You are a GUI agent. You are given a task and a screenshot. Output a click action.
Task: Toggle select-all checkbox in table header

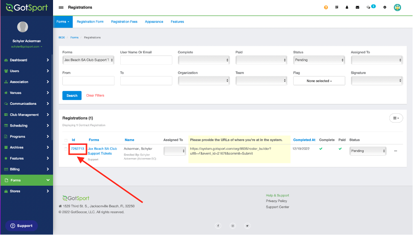tap(66, 140)
